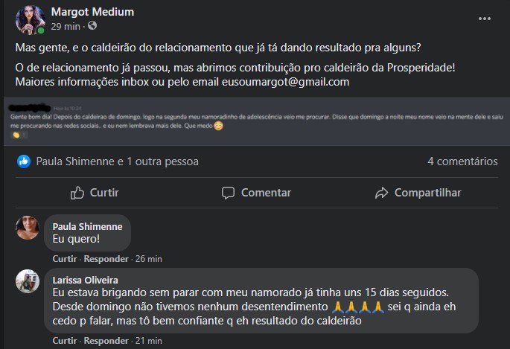Click the Compartilhar share arrow icon
Screen dimensions: 510x349
pos(382,193)
